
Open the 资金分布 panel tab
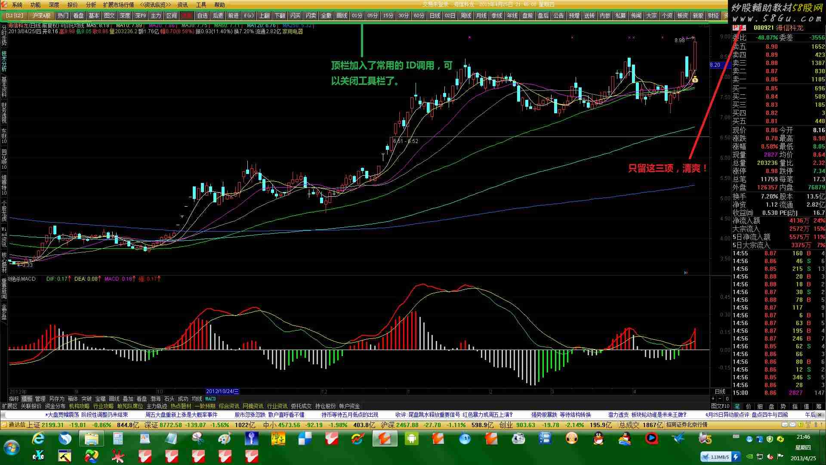55,406
